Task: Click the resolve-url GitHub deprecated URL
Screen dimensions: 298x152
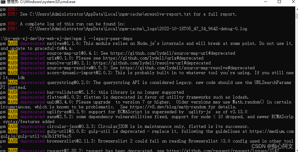Action: click(152, 63)
